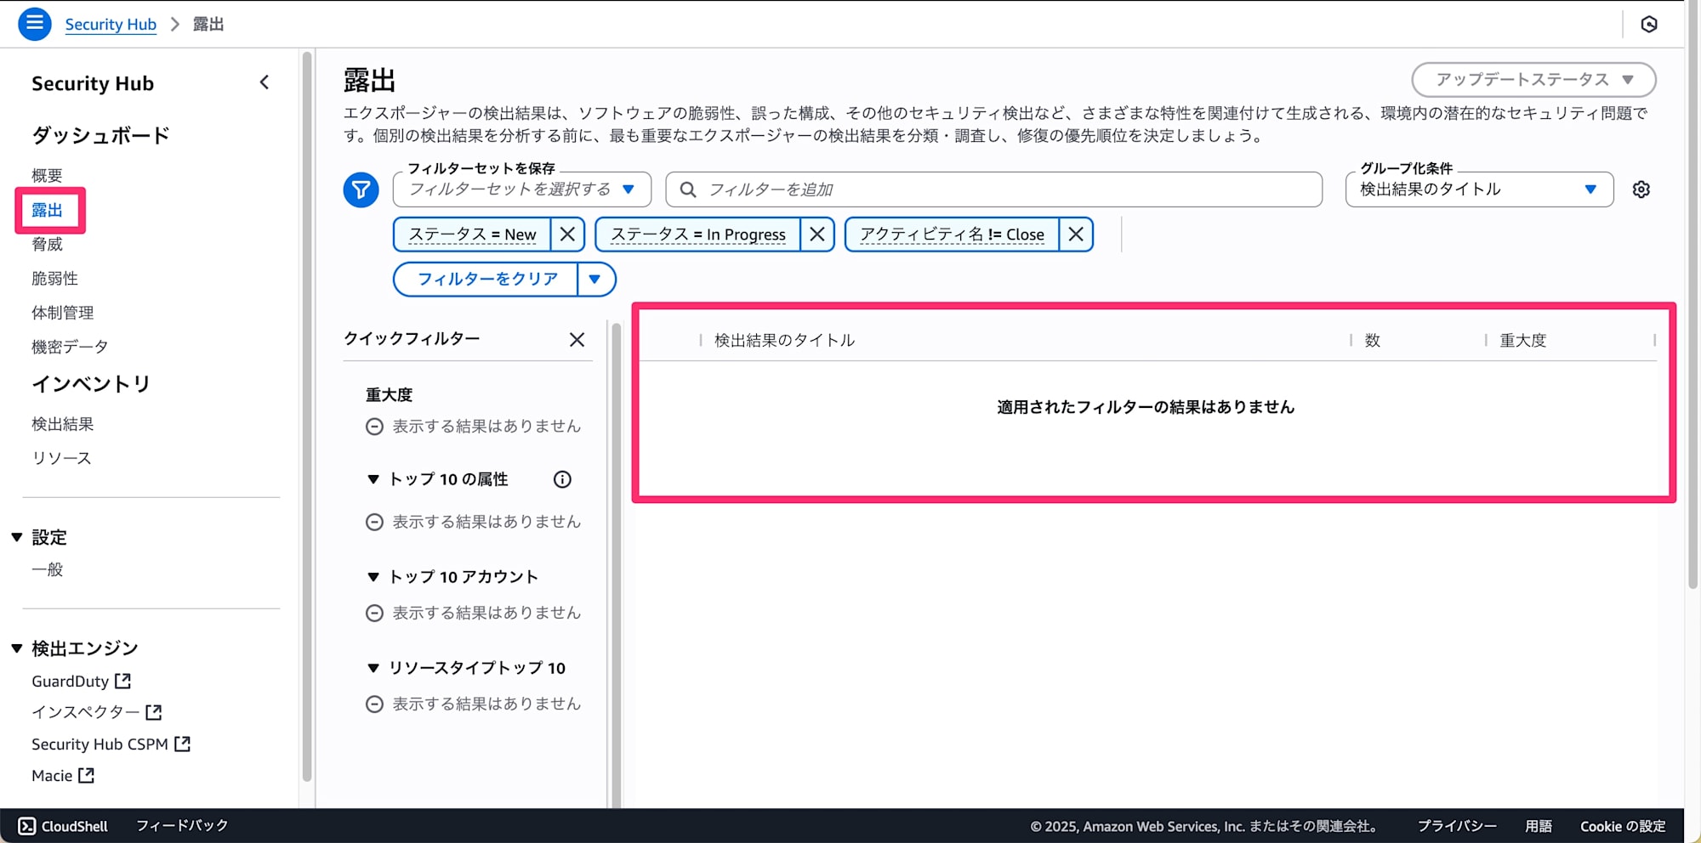Go to 脅威 in sidebar

tap(47, 244)
